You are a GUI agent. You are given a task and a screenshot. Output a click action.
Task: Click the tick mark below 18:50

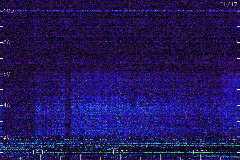point(200,157)
